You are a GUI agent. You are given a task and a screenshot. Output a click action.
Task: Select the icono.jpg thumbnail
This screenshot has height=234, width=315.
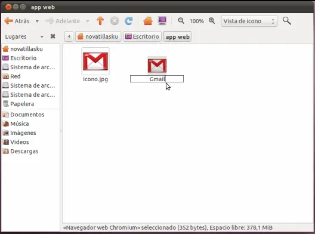coord(95,61)
